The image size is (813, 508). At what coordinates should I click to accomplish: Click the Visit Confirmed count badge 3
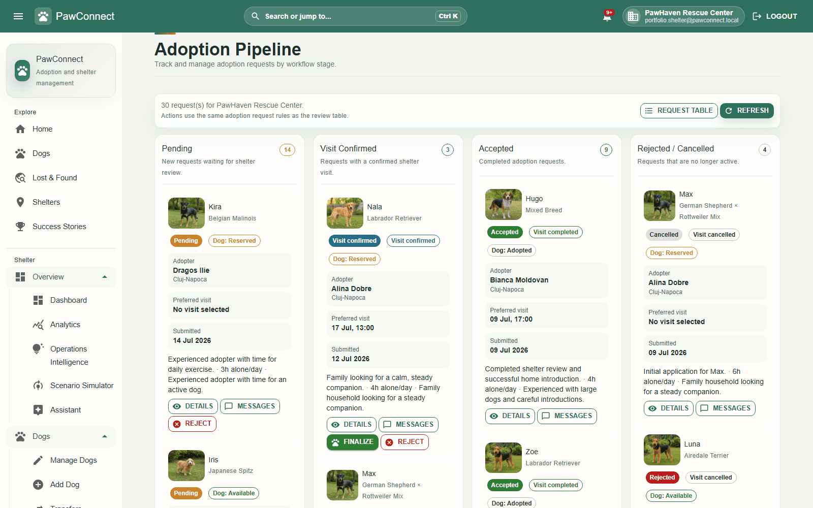[x=448, y=150]
